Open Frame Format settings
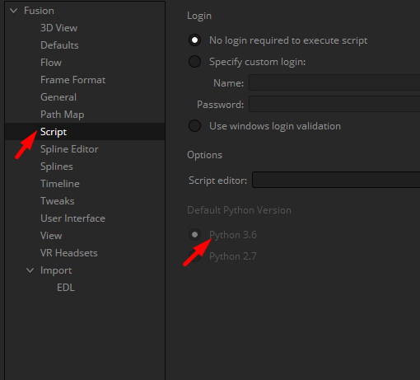This screenshot has width=420, height=380. pos(72,80)
